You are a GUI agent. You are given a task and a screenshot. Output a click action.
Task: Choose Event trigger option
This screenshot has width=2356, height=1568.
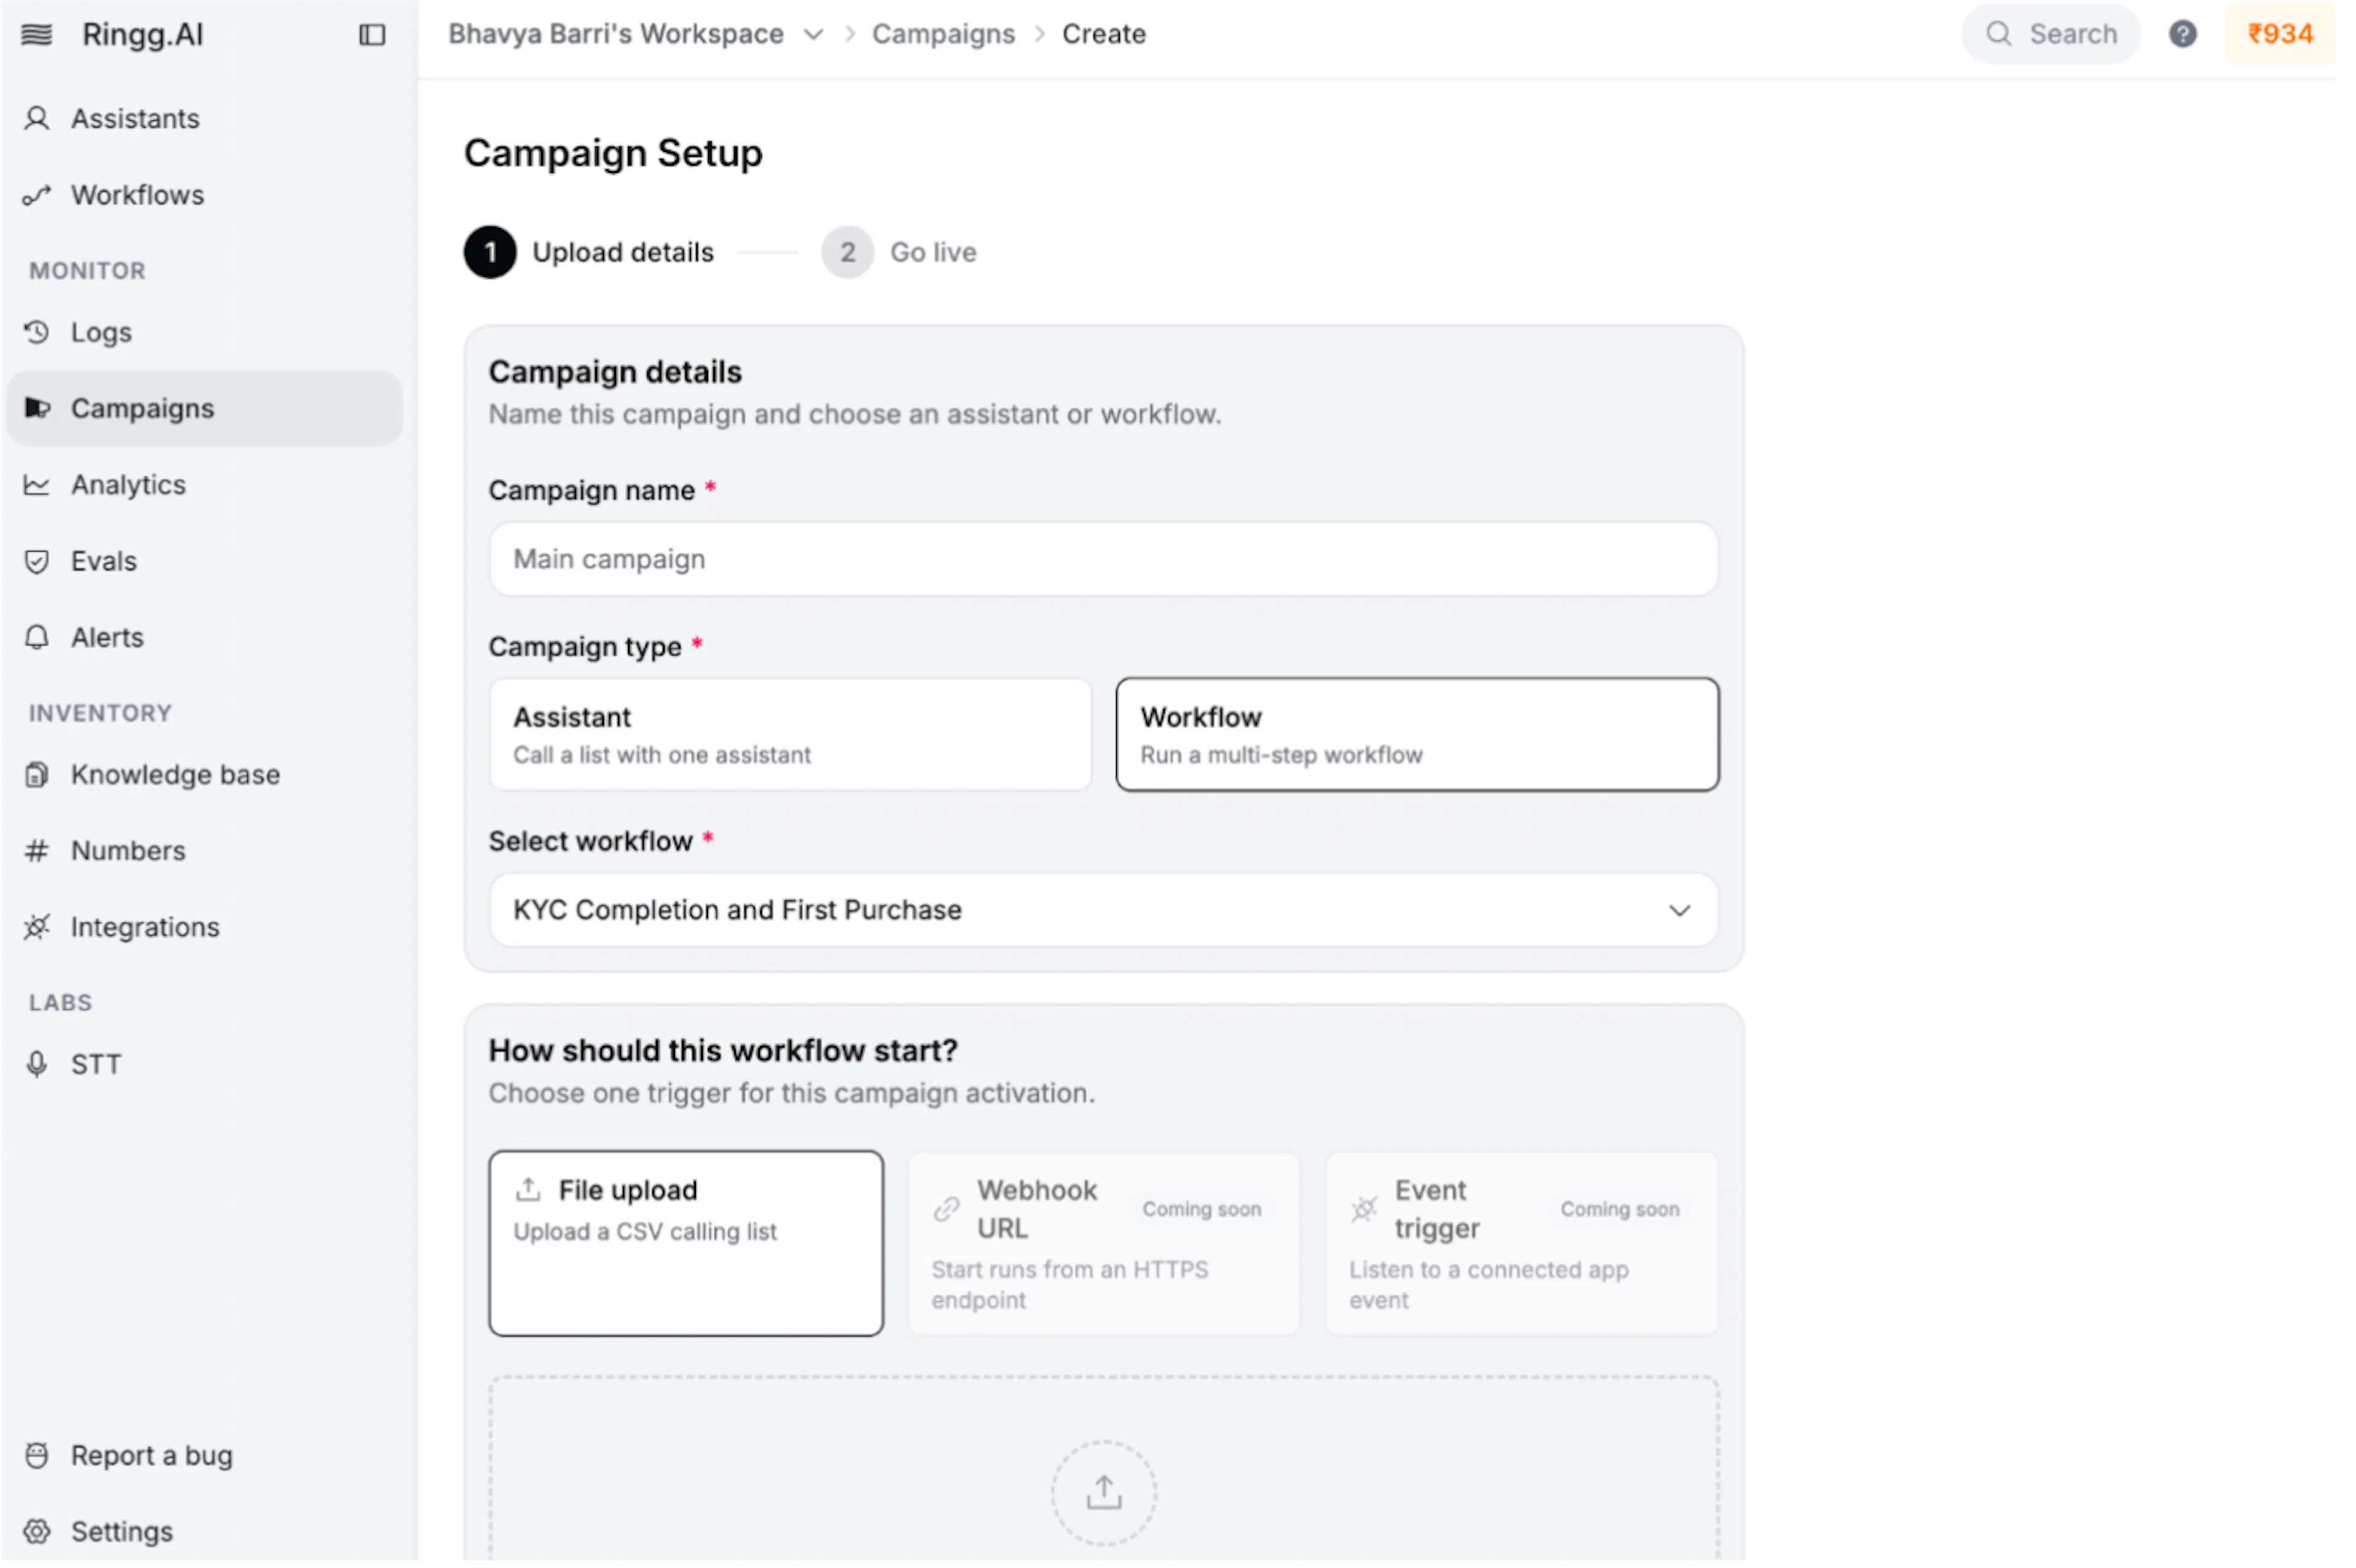[1522, 1244]
